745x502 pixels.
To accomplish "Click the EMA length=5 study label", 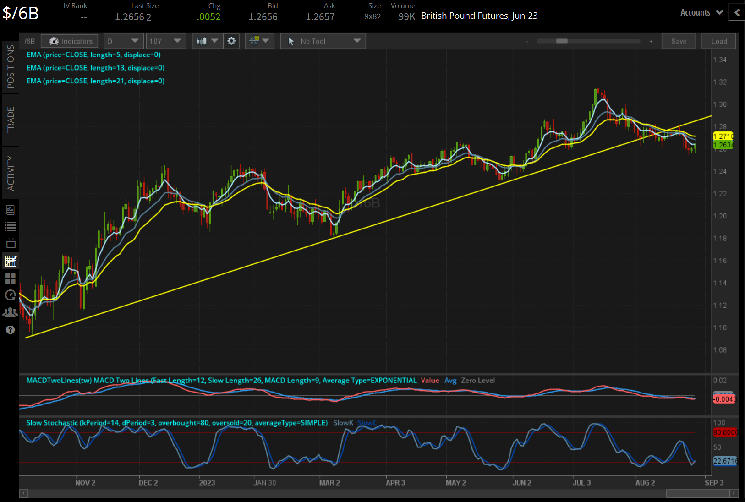I will point(93,55).
